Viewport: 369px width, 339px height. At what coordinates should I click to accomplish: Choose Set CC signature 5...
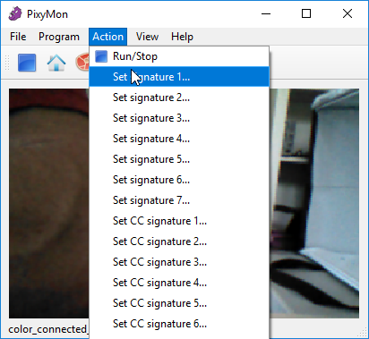click(x=179, y=303)
